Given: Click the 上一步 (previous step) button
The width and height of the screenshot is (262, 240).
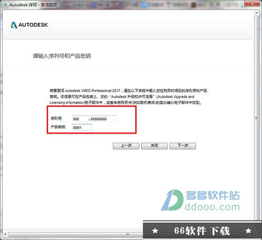Looking at the screenshot, I should tap(126, 146).
